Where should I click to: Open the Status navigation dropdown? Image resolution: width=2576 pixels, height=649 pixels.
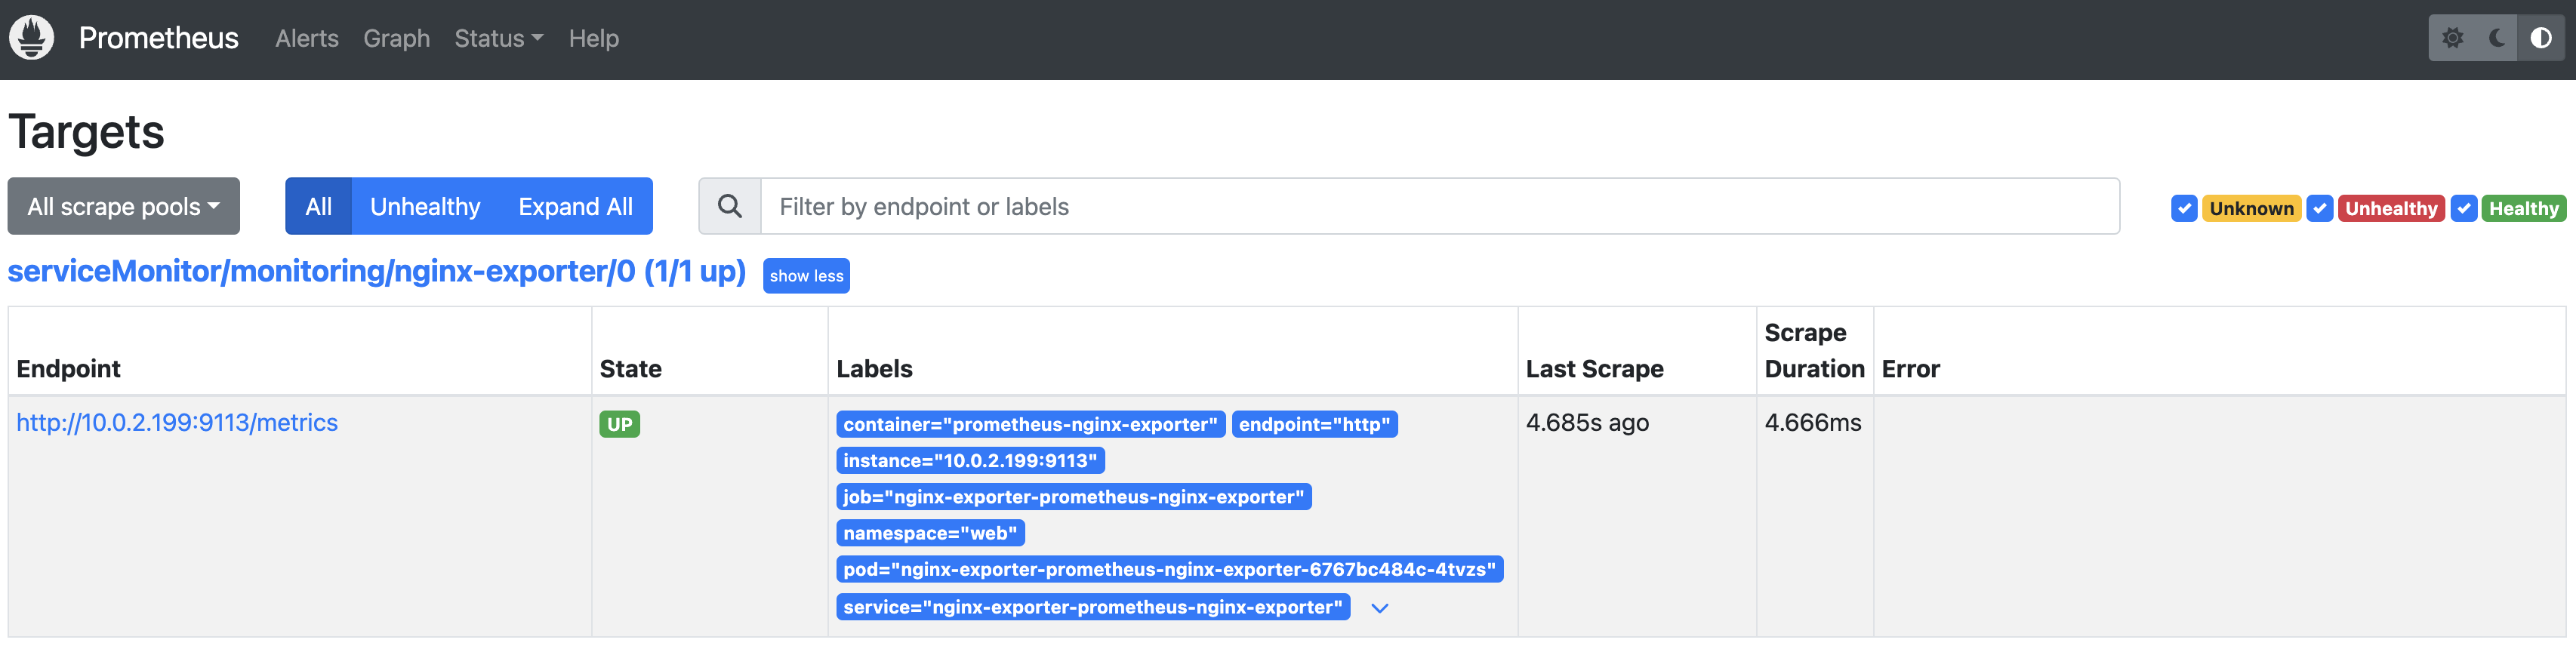(498, 38)
